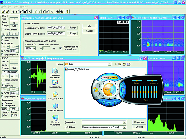Open the Тип файла mask dropdown
The width and height of the screenshot is (186, 139).
(124, 127)
